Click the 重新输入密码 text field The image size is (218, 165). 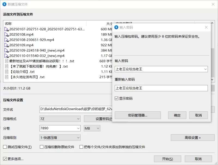click(161, 88)
